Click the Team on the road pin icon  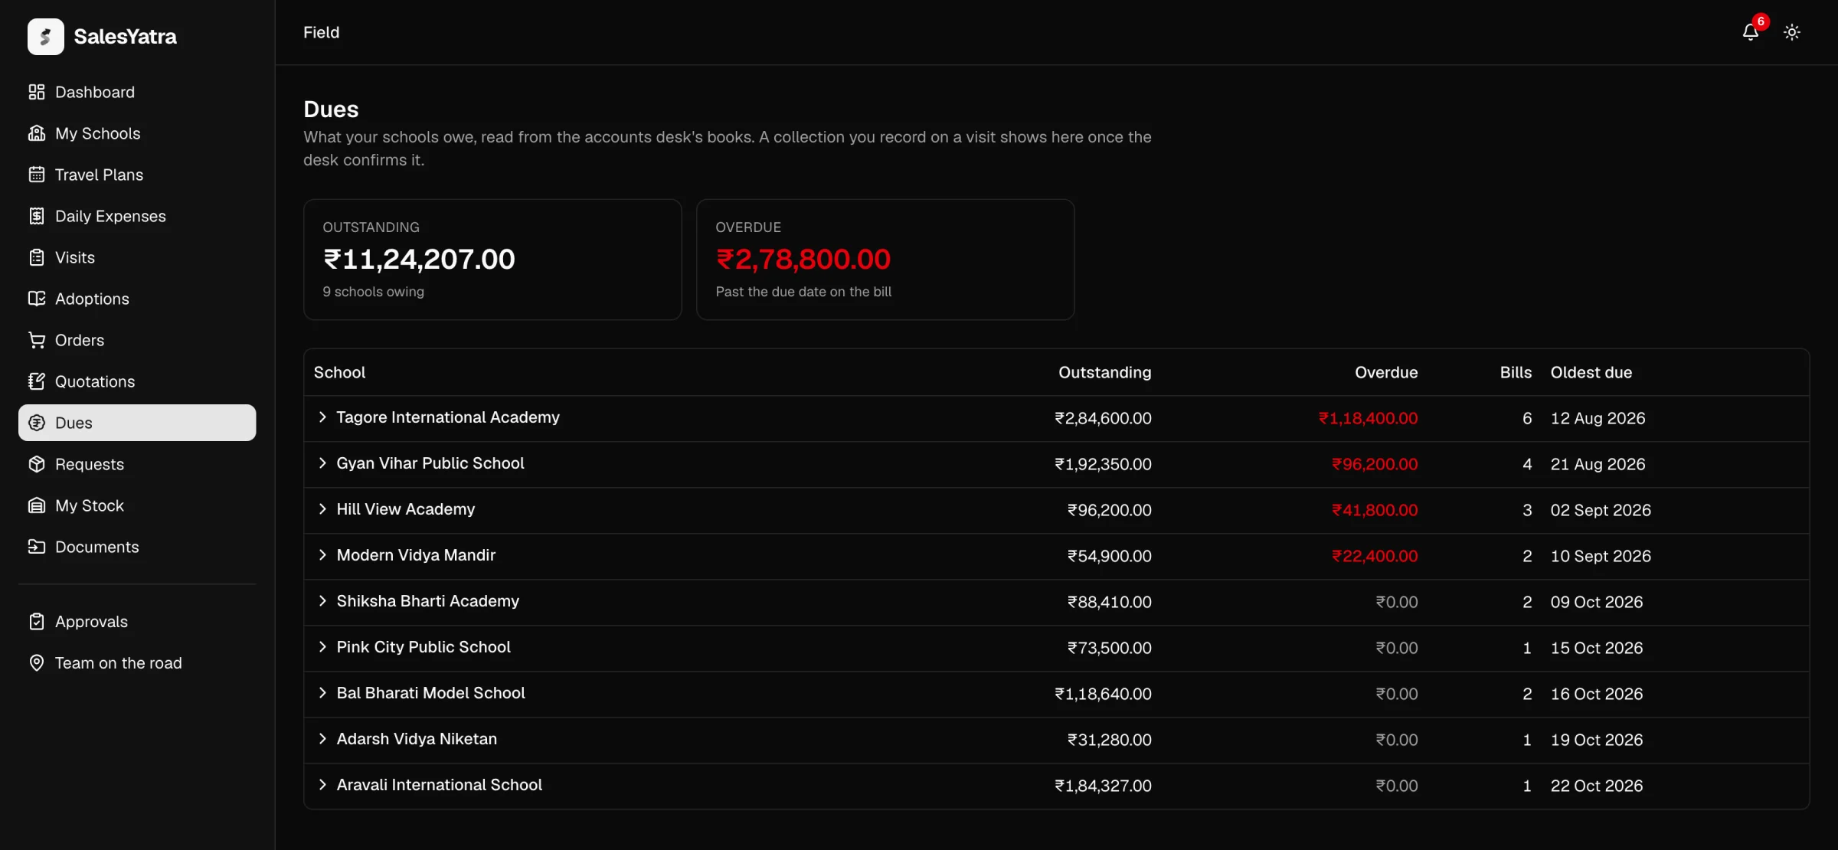click(x=37, y=663)
